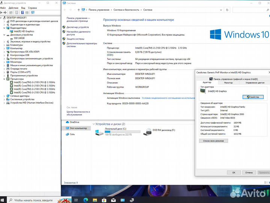Viewport: 270px width, 203px height.
Task: Open address bar history dropdown
Action: 221,10
